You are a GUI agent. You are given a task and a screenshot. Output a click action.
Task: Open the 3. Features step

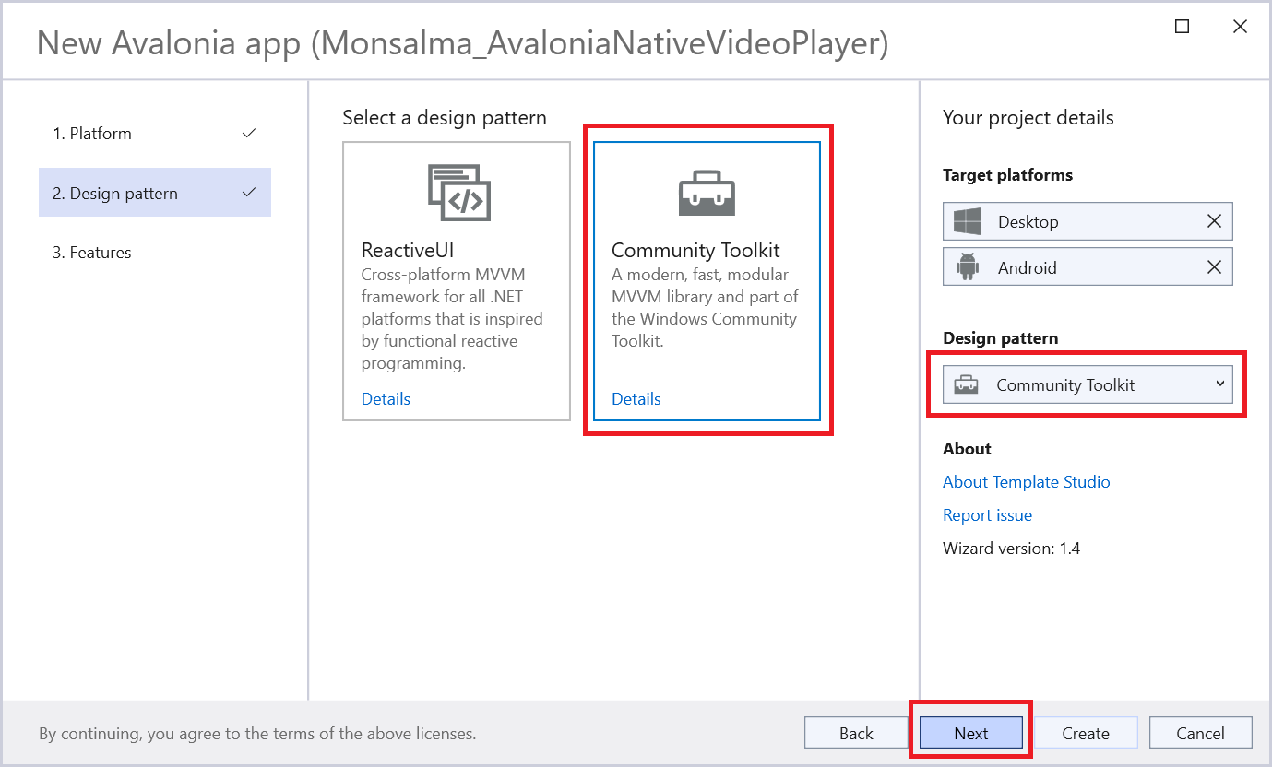[155, 253]
